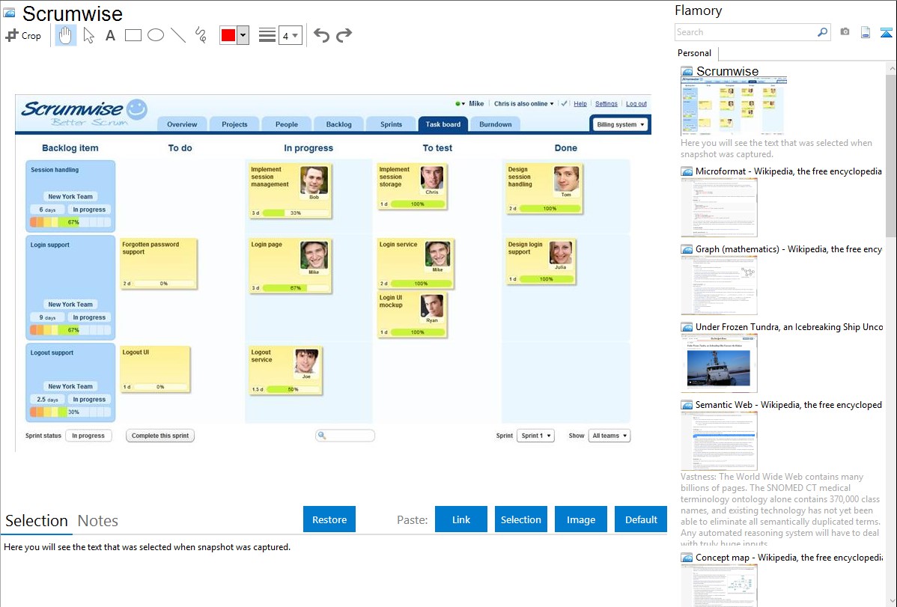Image resolution: width=897 pixels, height=607 pixels.
Task: Click the Logout support 30% progress bar
Action: click(x=70, y=412)
